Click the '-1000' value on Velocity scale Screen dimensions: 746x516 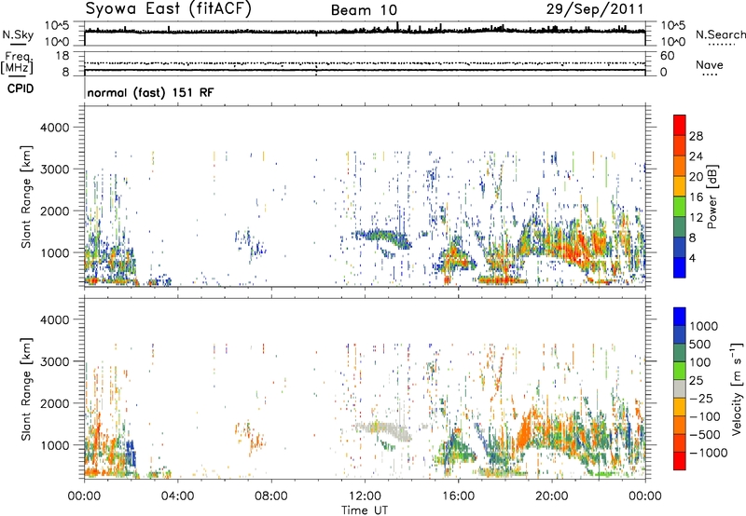coord(709,453)
